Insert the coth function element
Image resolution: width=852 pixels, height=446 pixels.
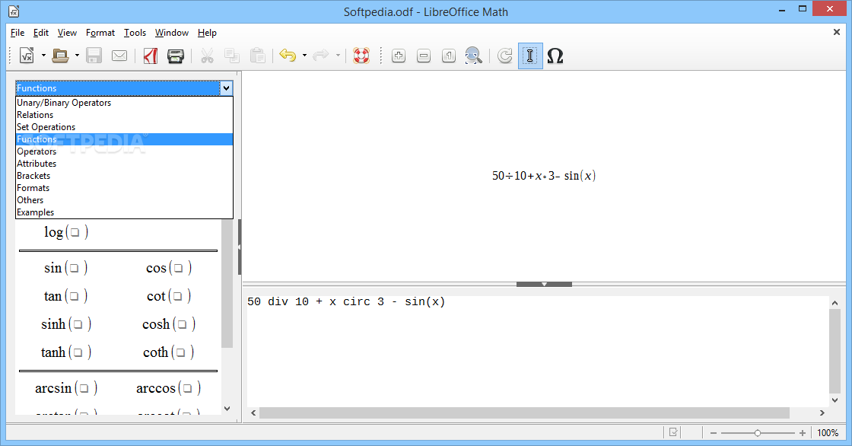pos(168,352)
